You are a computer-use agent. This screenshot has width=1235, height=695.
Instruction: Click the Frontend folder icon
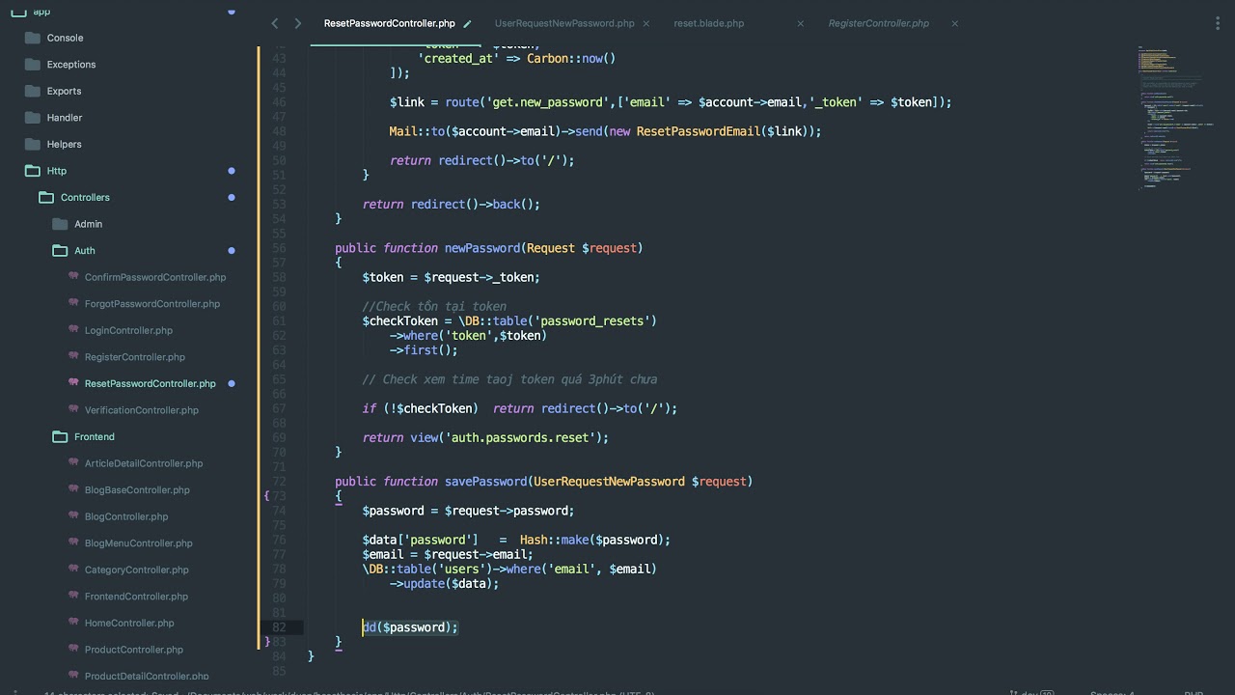(59, 436)
